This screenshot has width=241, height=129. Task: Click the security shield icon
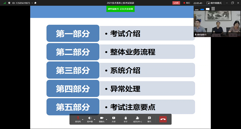coord(9,3)
